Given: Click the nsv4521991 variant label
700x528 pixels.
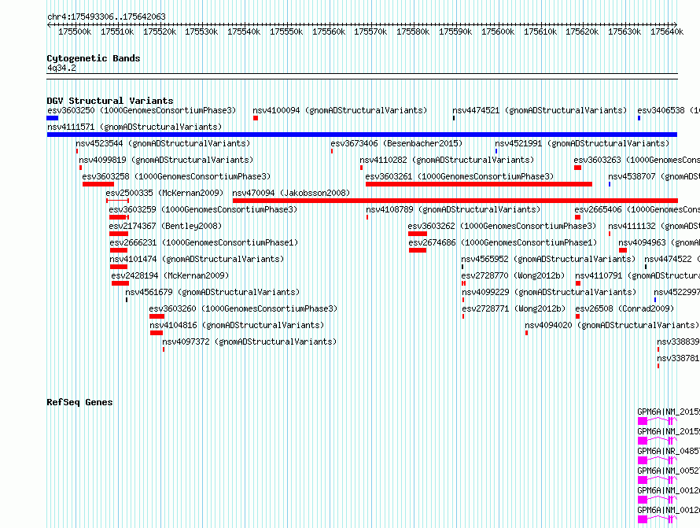Looking at the screenshot, I should point(582,143).
